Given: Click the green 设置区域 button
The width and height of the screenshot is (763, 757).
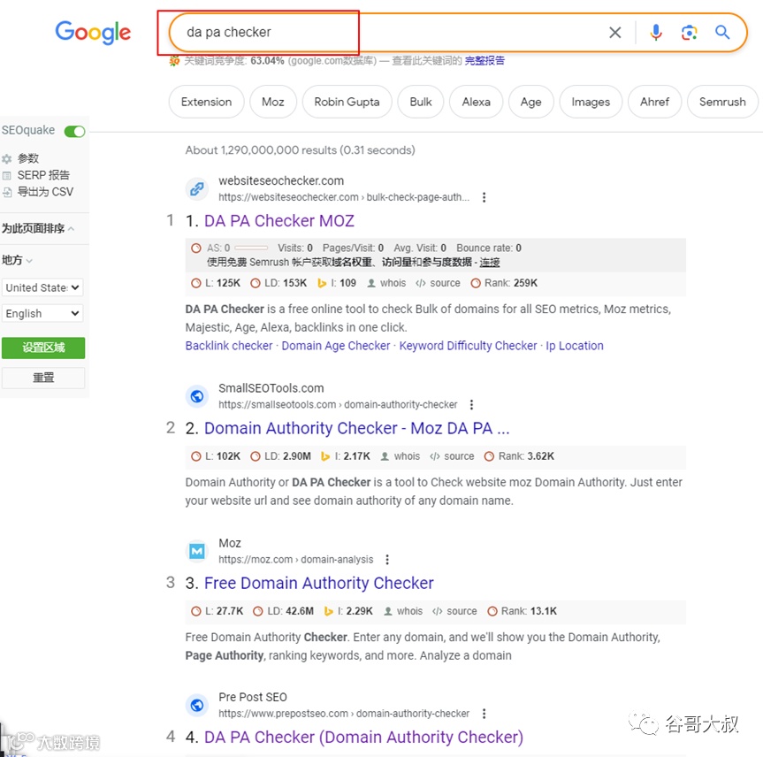Looking at the screenshot, I should [43, 348].
